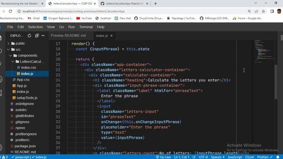
Task: Open the Gmail bookmark
Action: (x=34, y=18)
